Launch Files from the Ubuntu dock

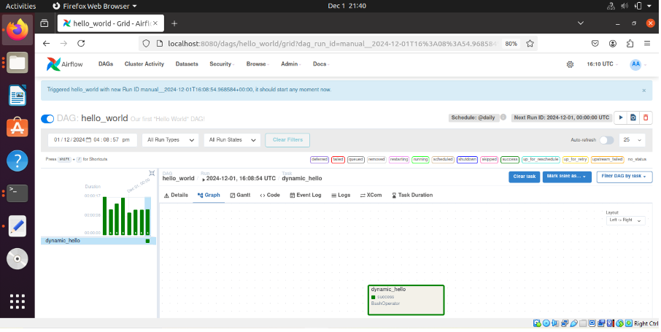click(x=18, y=63)
